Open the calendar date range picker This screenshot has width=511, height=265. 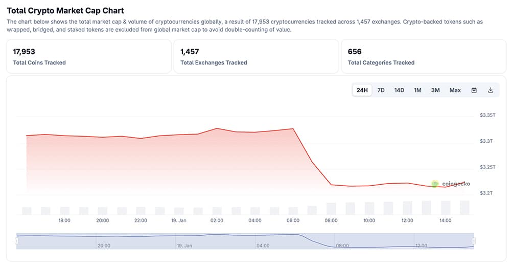474,90
